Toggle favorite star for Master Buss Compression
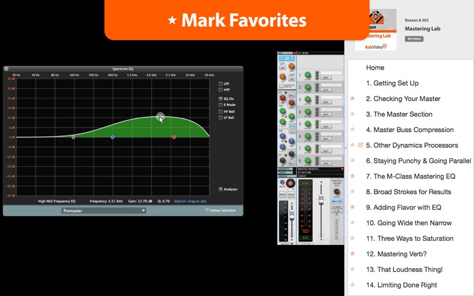The height and width of the screenshot is (296, 474). (x=353, y=130)
